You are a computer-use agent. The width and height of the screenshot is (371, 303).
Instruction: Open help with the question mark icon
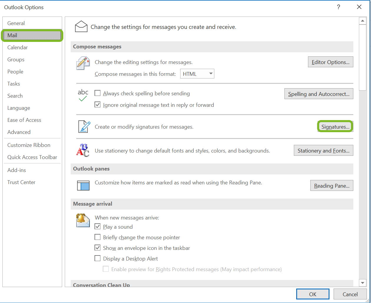pyautogui.click(x=339, y=7)
